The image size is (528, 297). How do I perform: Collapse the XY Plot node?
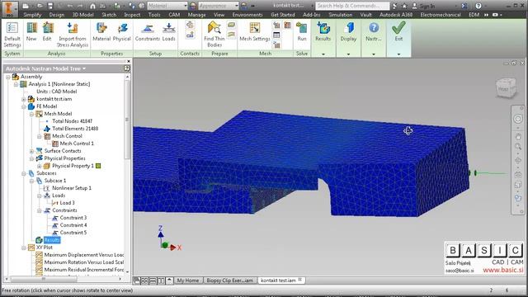24,247
